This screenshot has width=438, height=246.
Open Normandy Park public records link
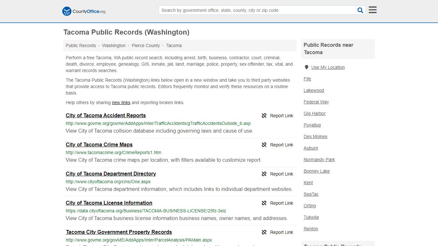point(319,160)
